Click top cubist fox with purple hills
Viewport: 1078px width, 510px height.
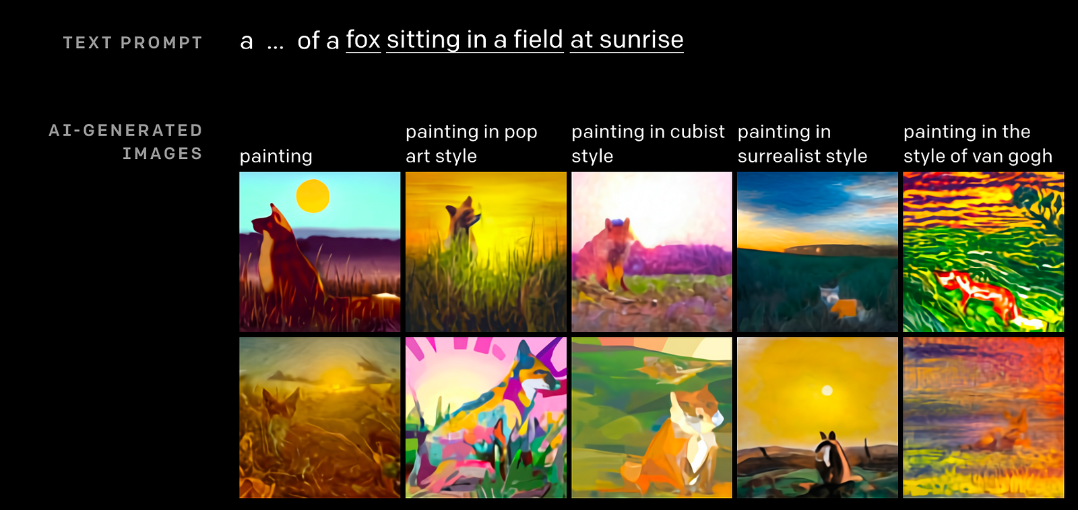[x=652, y=252]
